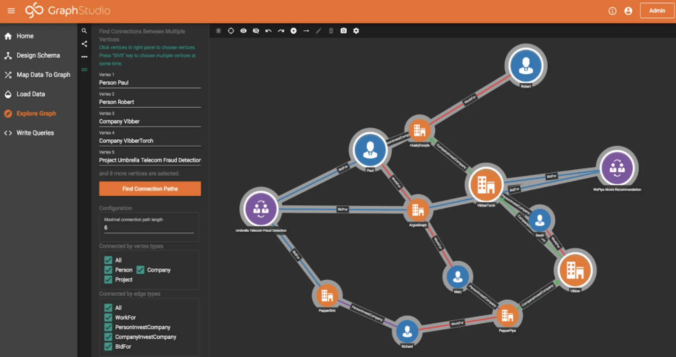The height and width of the screenshot is (357, 676).
Task: Select the Vibber company node
Action: pyautogui.click(x=575, y=270)
